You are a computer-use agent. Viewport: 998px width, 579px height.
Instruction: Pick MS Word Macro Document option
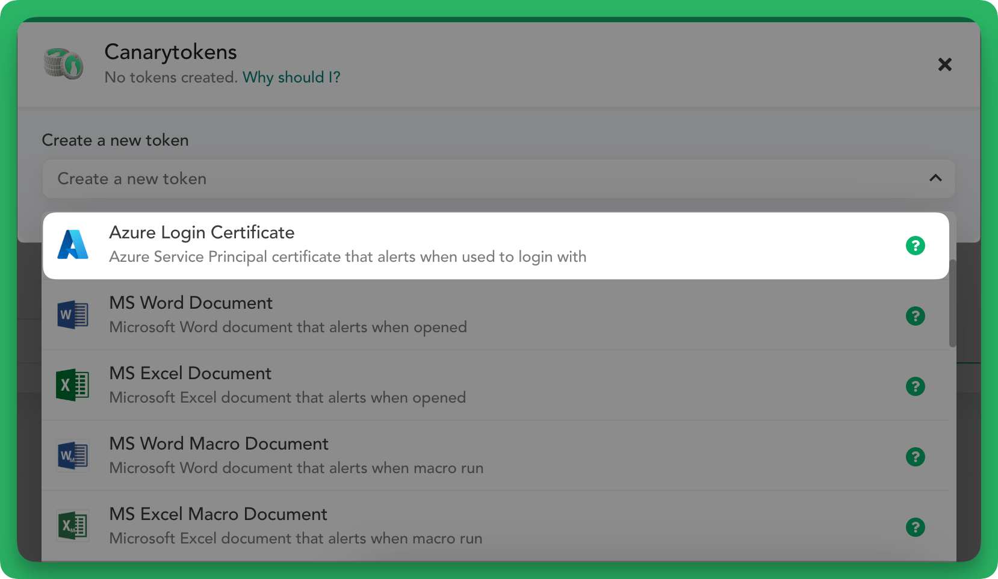[496, 456]
